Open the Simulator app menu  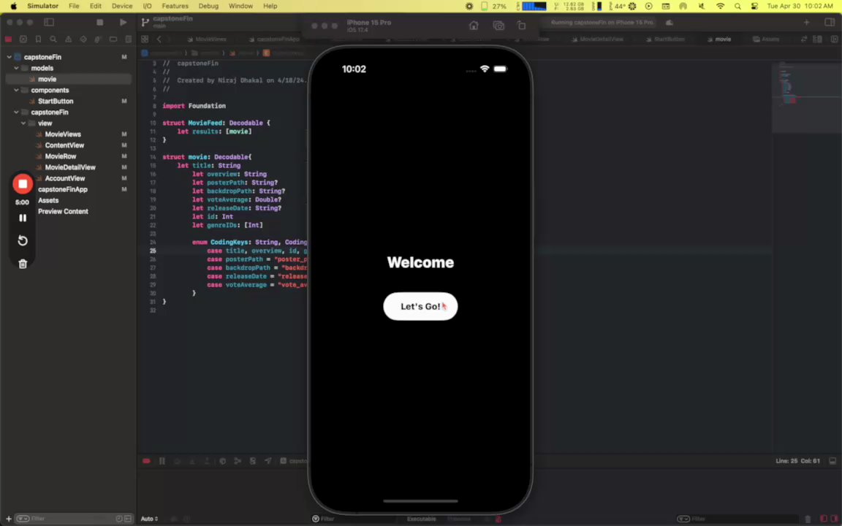tap(43, 6)
